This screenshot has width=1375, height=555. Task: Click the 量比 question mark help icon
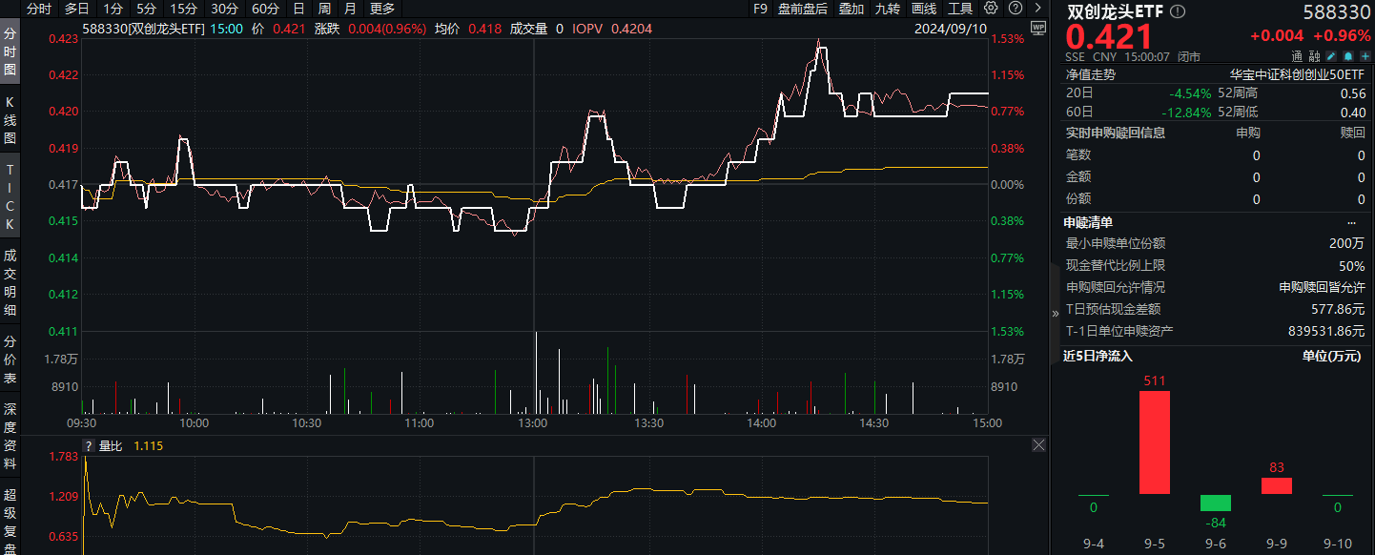pos(89,445)
